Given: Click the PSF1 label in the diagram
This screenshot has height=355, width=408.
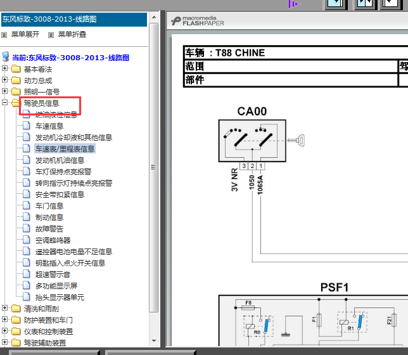Looking at the screenshot, I should click(x=335, y=288).
